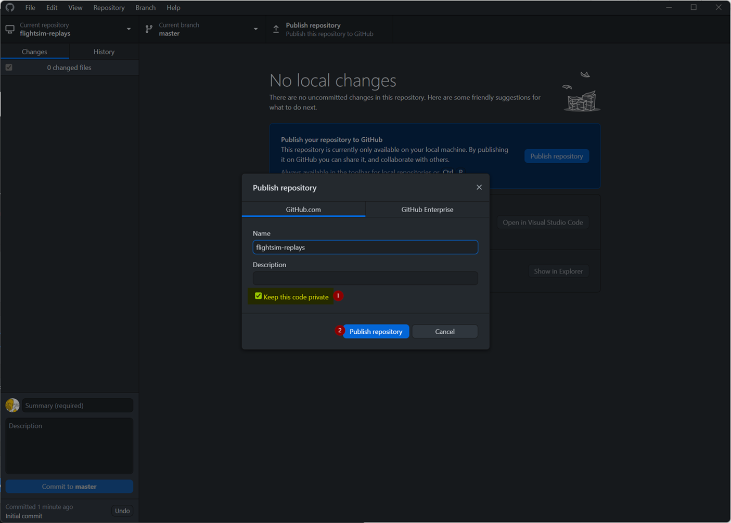Click the user avatar next to Summary
Image resolution: width=731 pixels, height=523 pixels.
12,405
